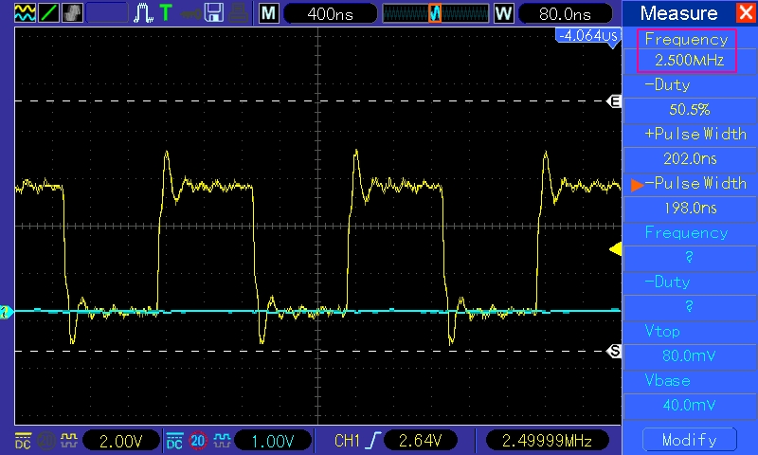Screen dimensions: 758x455
Task: Click the CH1 trigger source label
Action: [347, 441]
